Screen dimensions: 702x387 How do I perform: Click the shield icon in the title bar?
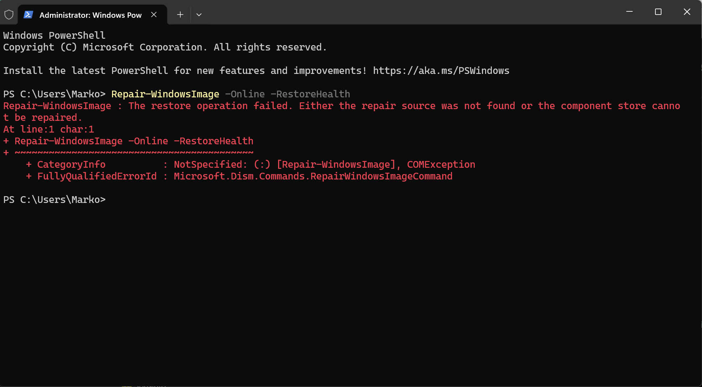tap(9, 15)
